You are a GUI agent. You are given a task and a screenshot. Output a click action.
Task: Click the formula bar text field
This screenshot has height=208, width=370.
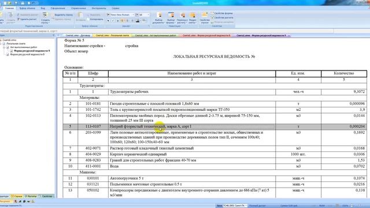click(x=166, y=31)
